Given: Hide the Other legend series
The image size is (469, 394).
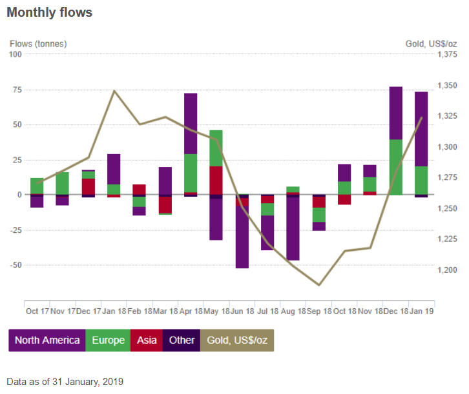Looking at the screenshot, I should click(182, 340).
